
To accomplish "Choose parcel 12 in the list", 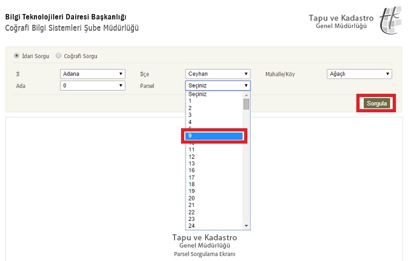I will point(214,157).
